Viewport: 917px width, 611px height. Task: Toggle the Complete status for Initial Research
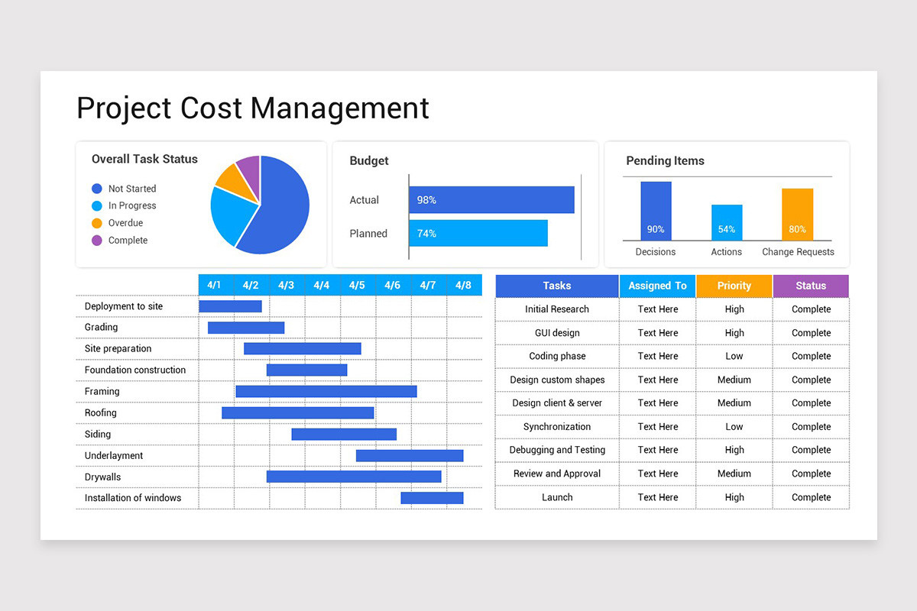tap(811, 309)
